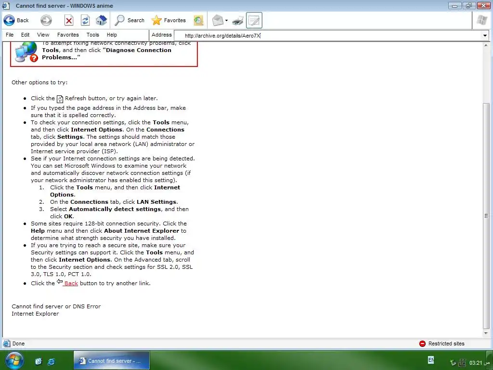
Task: Click the 'LAN Settings' bold text
Action: point(156,202)
